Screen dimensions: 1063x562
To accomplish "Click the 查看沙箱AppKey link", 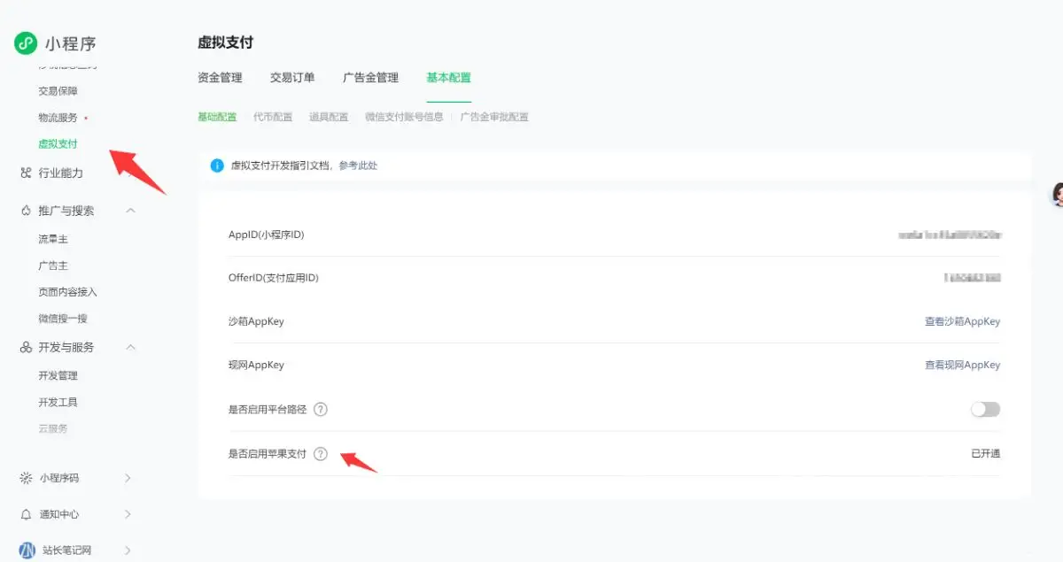I will point(963,321).
